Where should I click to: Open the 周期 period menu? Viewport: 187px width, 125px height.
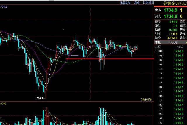tap(137, 2)
